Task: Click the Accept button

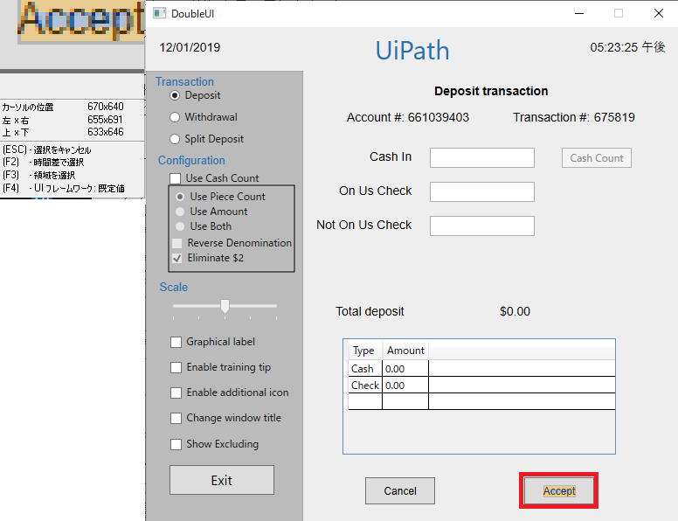Action: click(x=559, y=491)
